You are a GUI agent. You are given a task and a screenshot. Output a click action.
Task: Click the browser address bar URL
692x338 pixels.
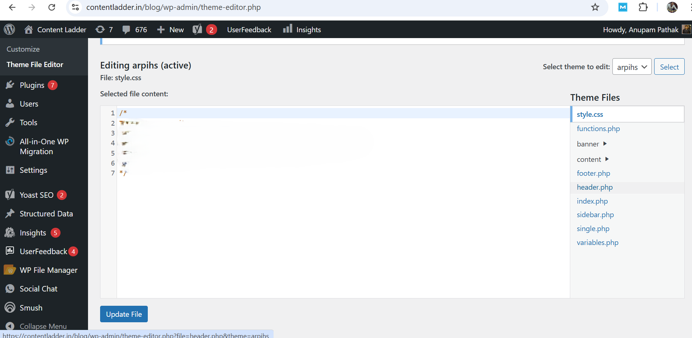(173, 7)
